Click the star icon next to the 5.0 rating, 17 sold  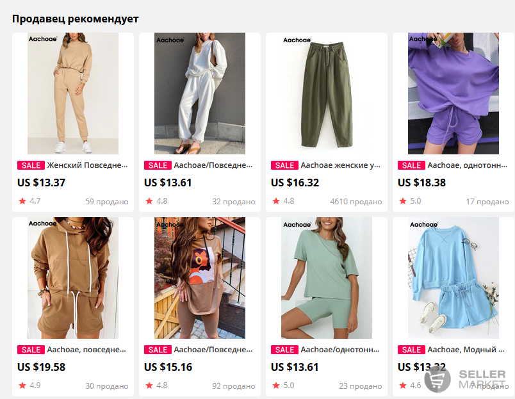tap(403, 201)
